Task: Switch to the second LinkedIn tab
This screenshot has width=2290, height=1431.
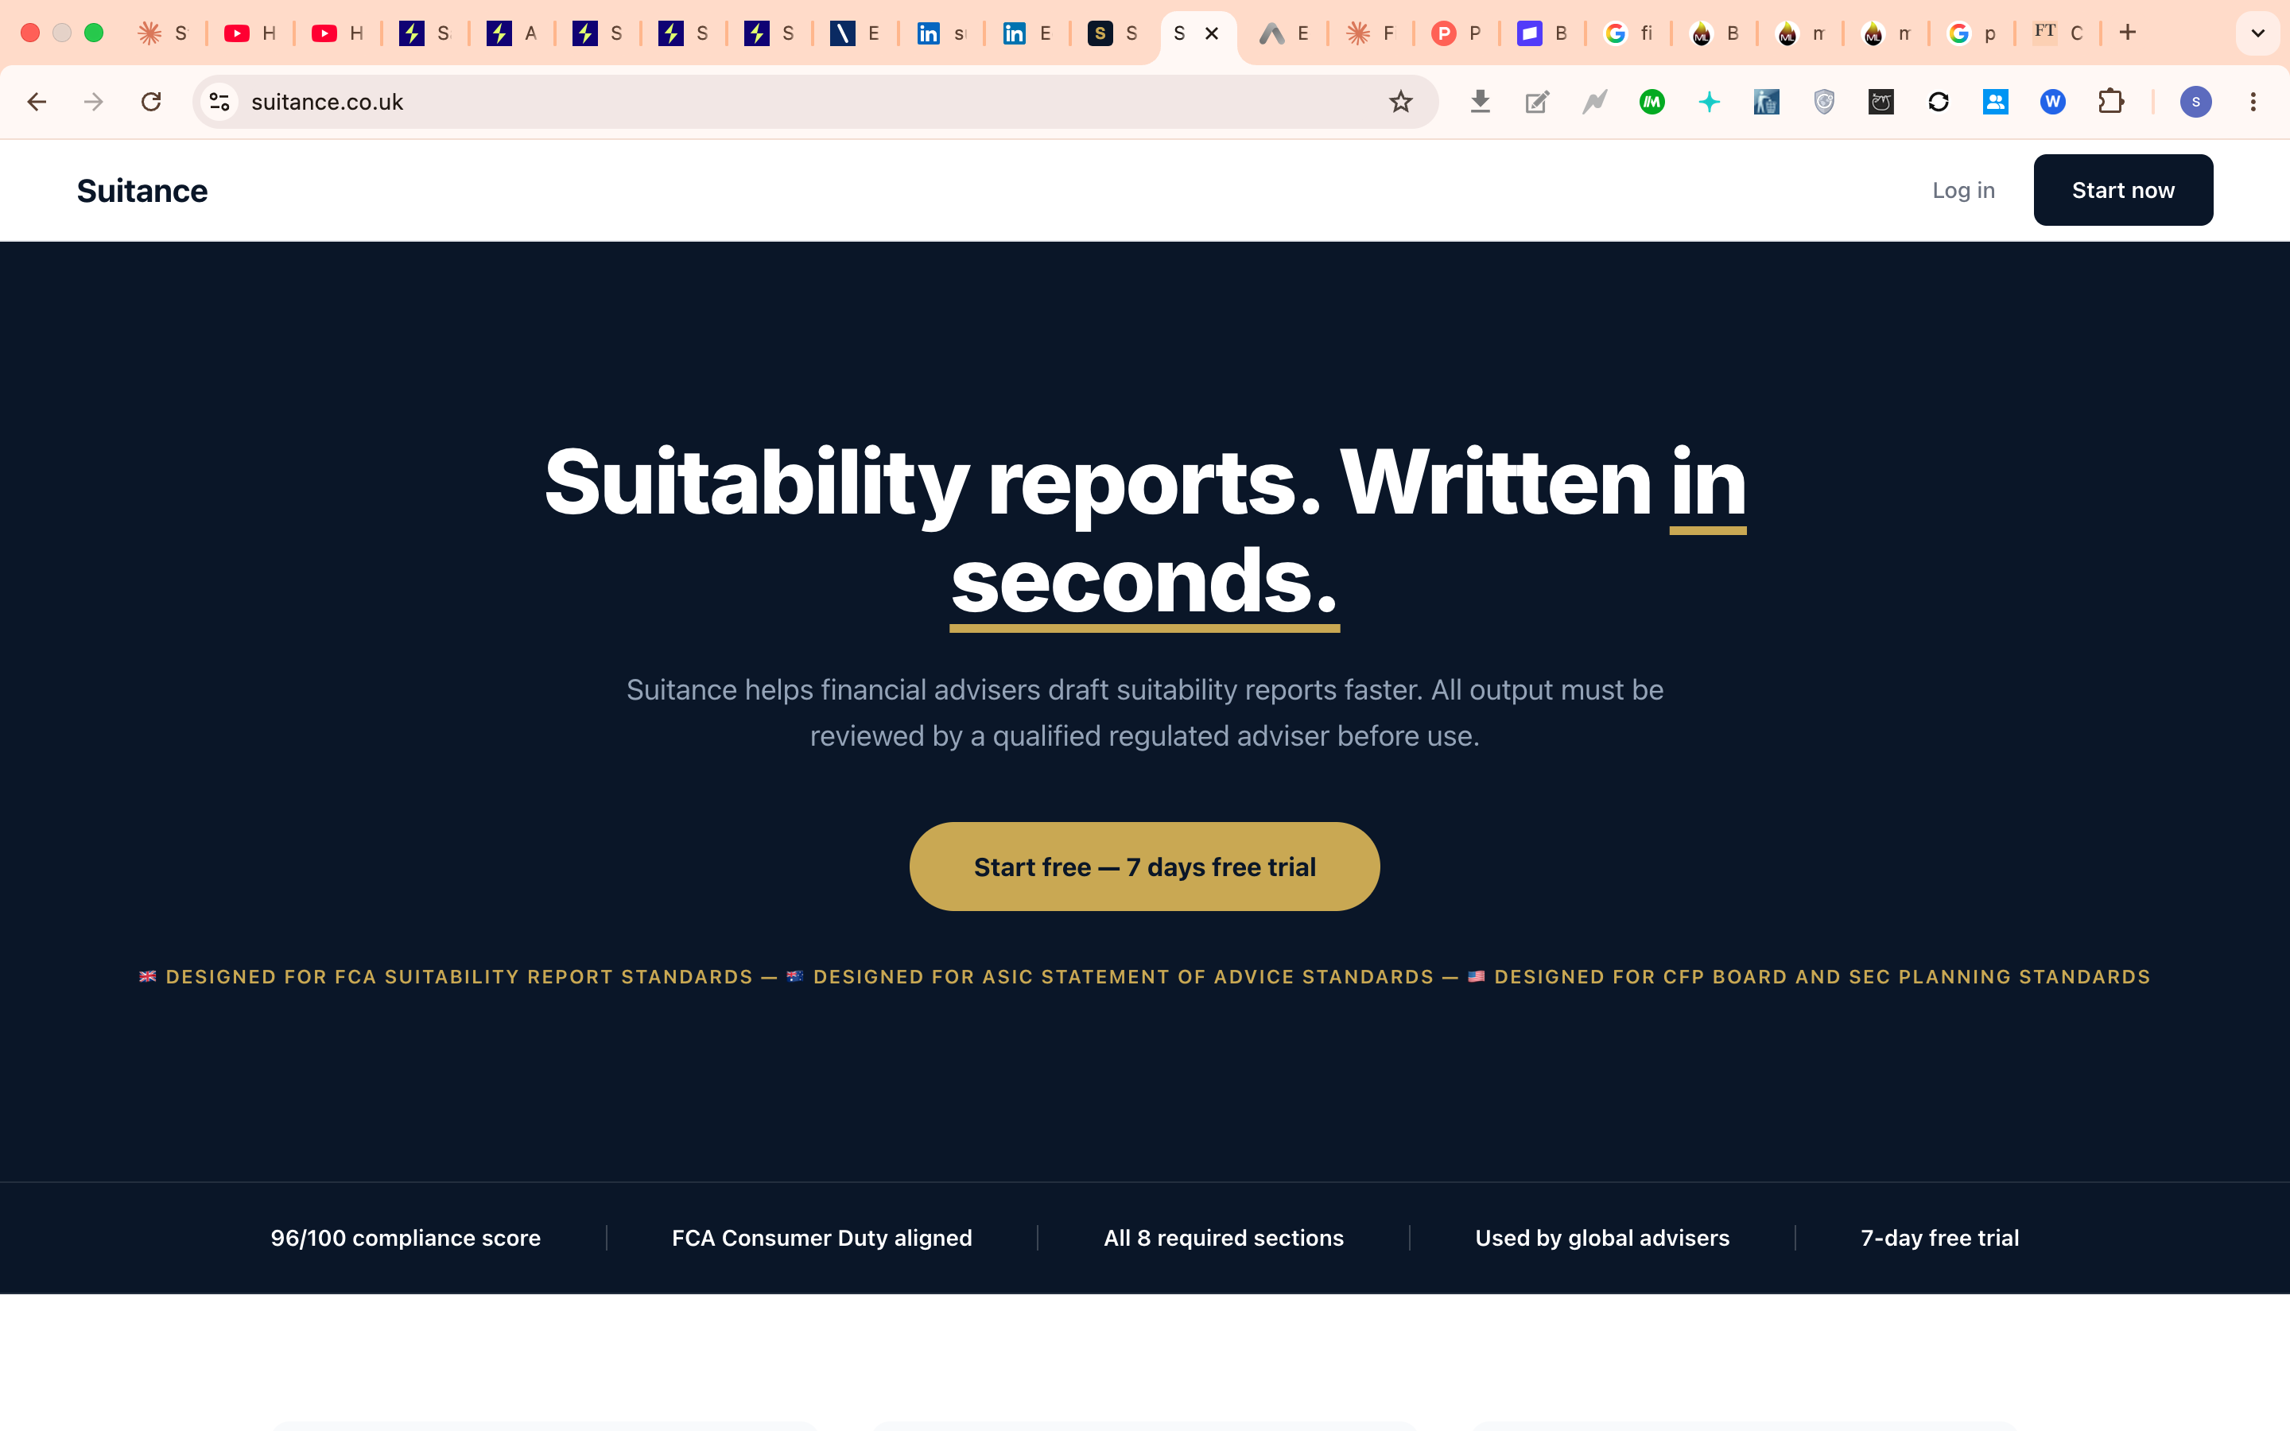Action: coord(1027,33)
